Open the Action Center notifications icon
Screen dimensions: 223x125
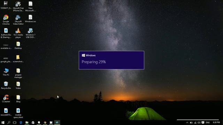(203, 123)
